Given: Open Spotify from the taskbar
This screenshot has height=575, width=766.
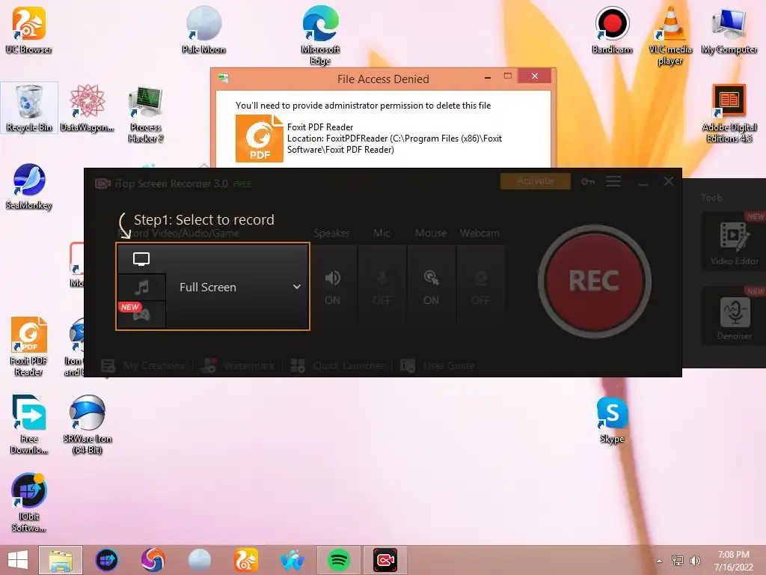Looking at the screenshot, I should click(339, 560).
